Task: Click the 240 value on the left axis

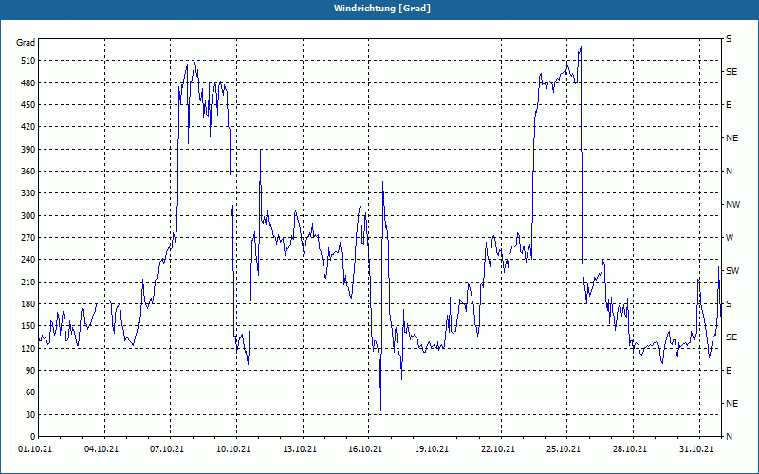Action: [29, 260]
